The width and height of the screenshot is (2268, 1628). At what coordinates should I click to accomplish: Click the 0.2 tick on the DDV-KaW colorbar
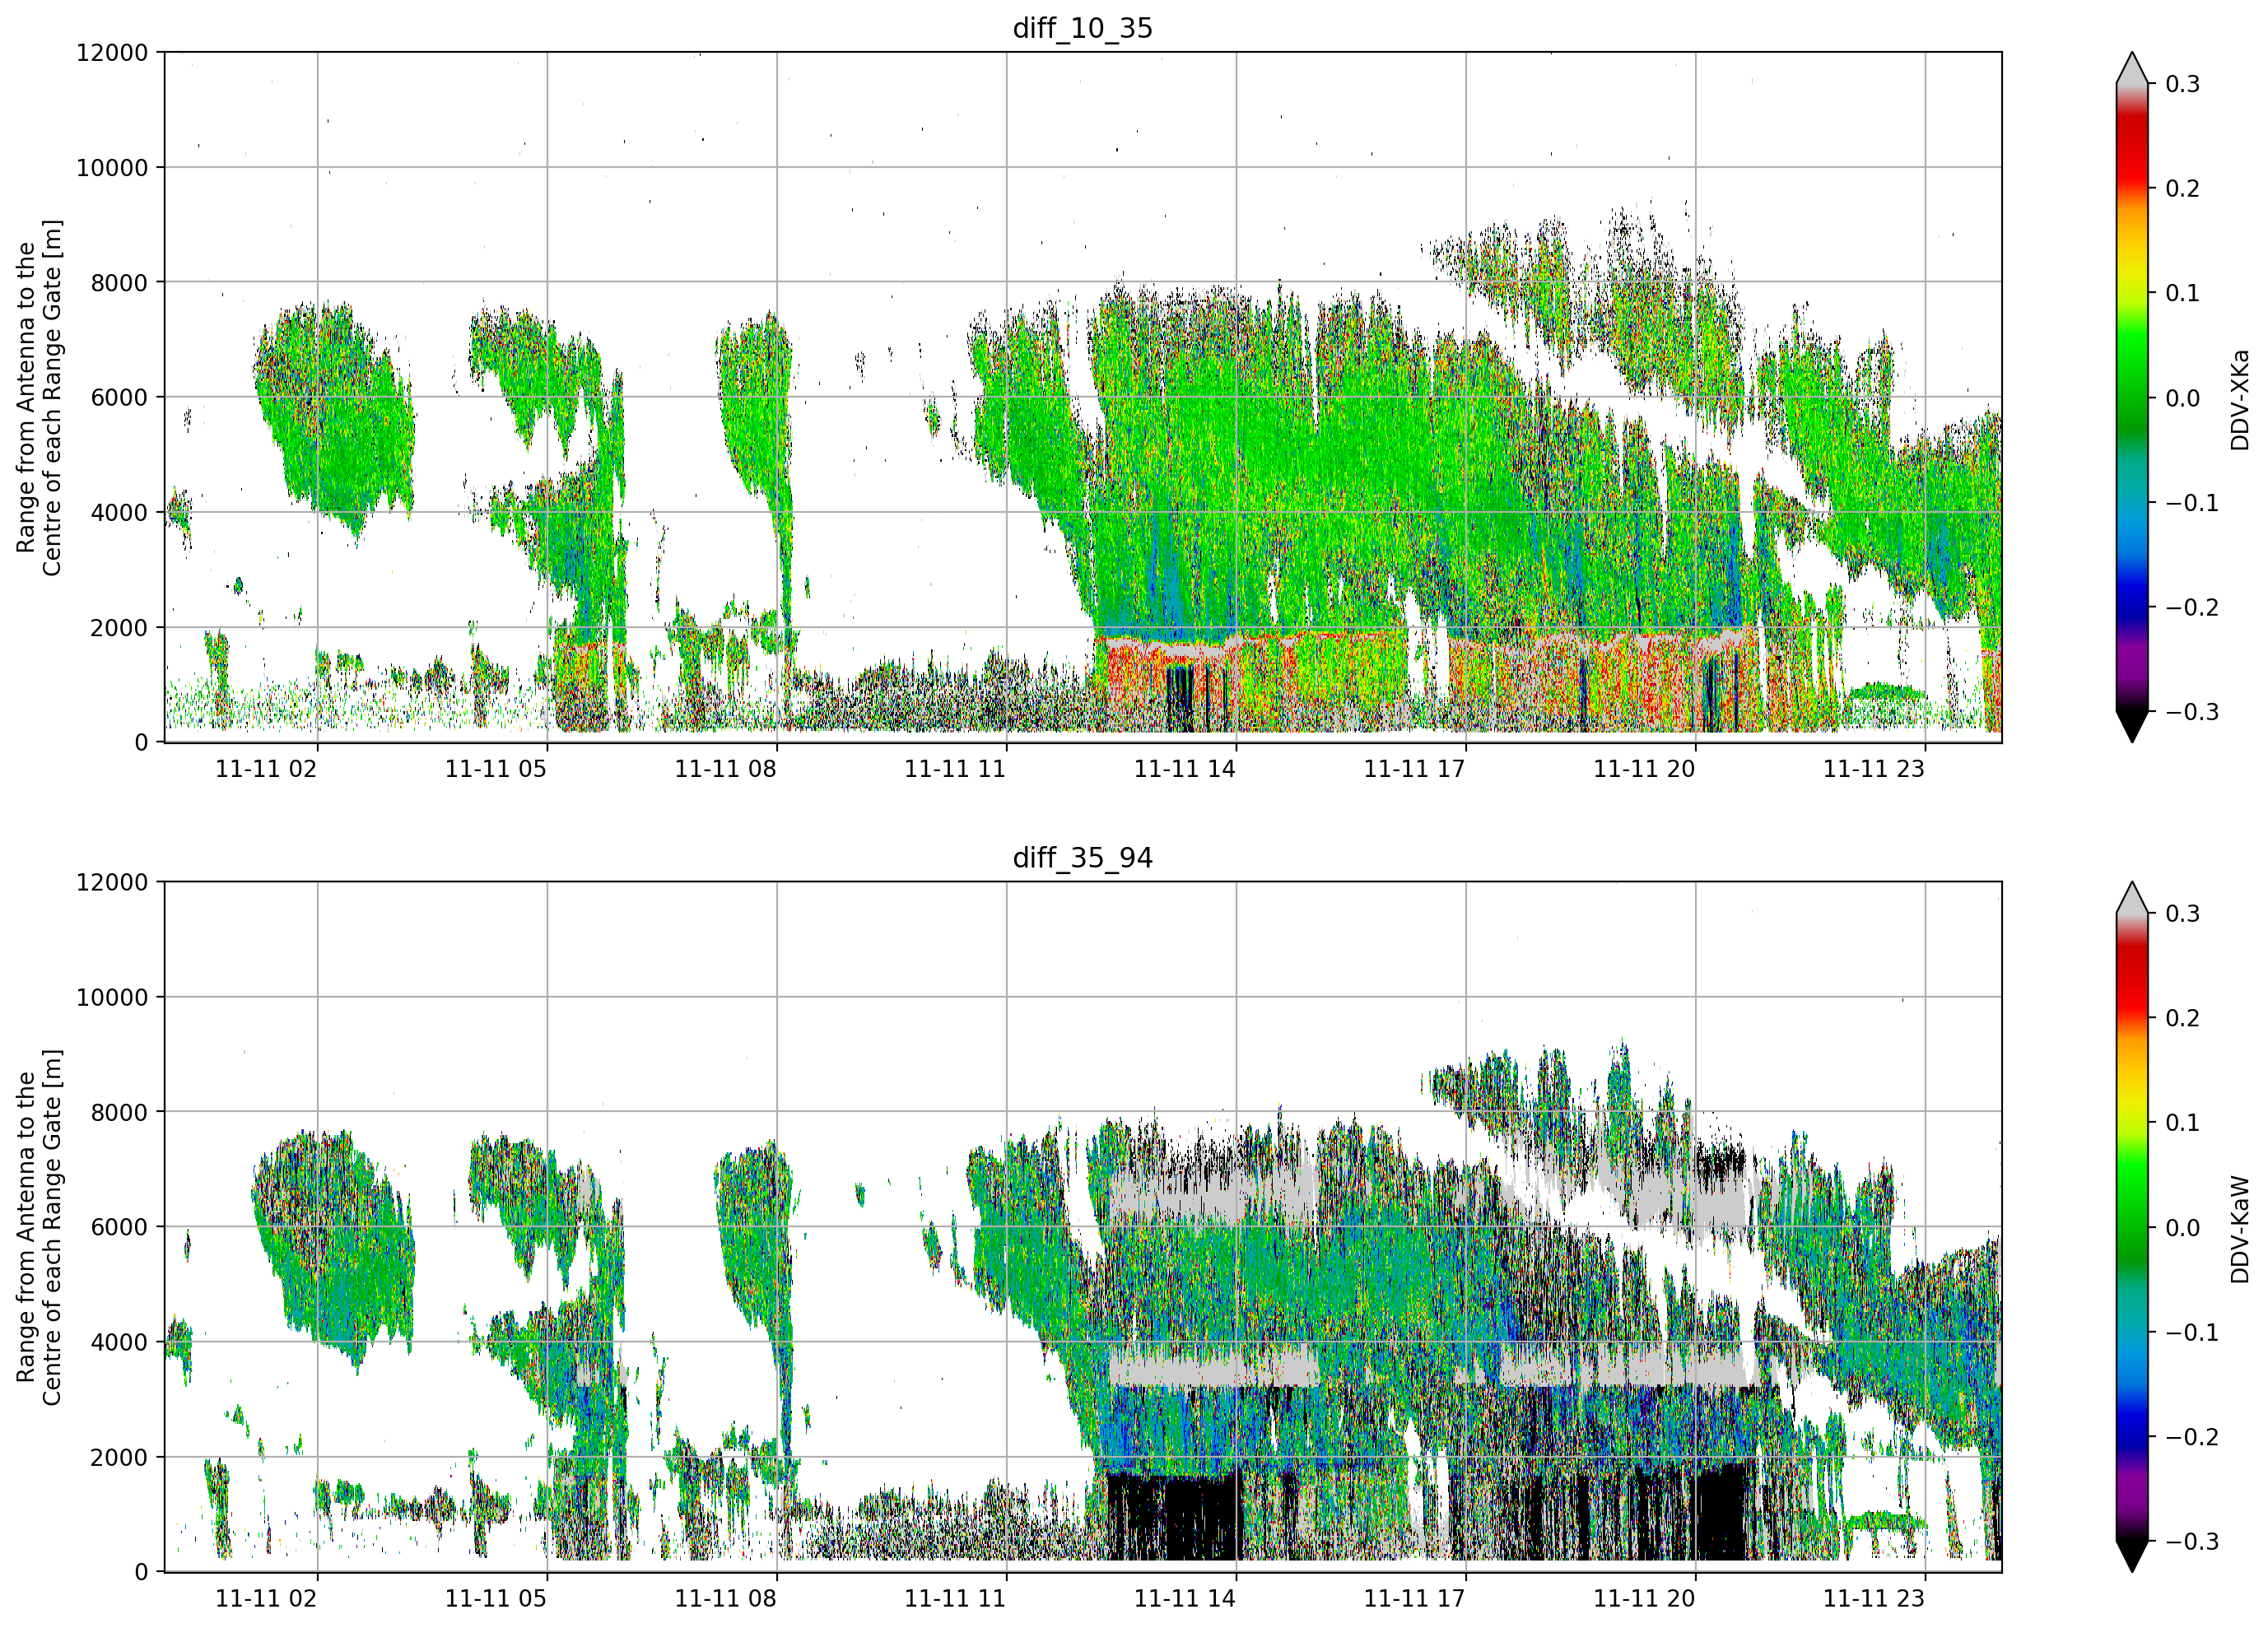coord(2183,1018)
